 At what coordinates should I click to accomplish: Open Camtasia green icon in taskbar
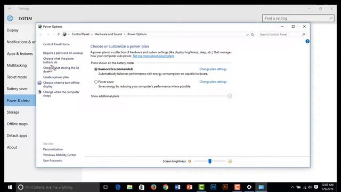coord(201,187)
